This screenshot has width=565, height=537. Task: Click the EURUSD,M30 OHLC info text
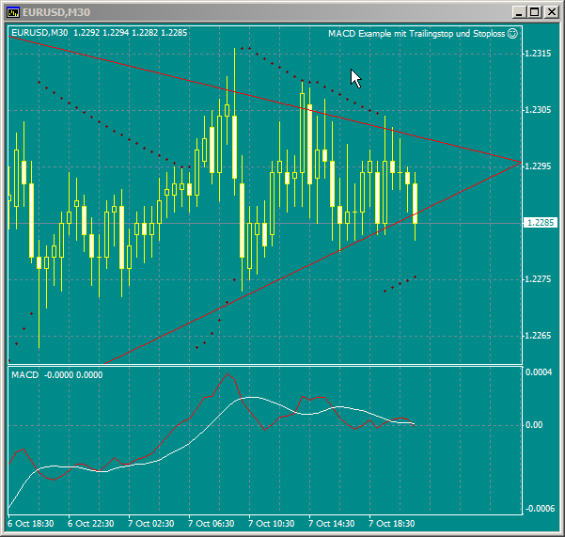pyautogui.click(x=99, y=34)
